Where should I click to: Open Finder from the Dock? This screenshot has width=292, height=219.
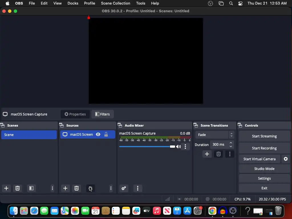click(x=14, y=211)
